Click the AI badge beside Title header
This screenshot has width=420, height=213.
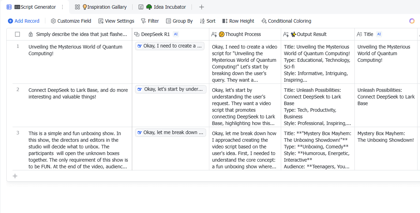[379, 34]
